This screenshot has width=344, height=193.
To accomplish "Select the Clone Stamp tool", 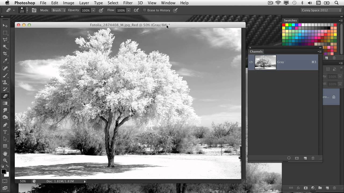I will (5, 83).
